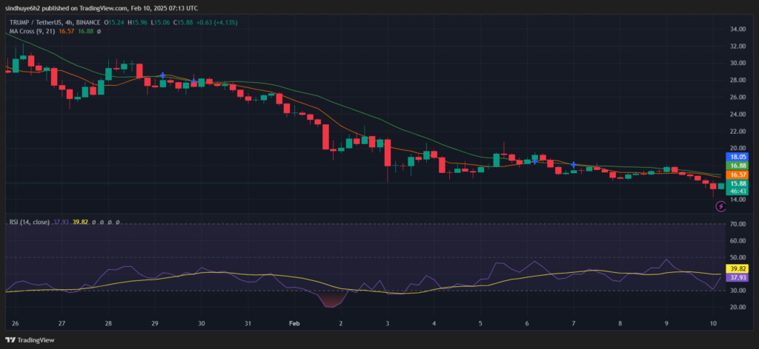The height and width of the screenshot is (349, 759).
Task: Click the 10 date on the time axis
Action: (713, 323)
